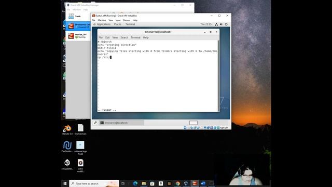Viewport: 332px width, 187px height.
Task: Select dmonarrez@localhost task in GNOME bottom panel
Action: 121,123
